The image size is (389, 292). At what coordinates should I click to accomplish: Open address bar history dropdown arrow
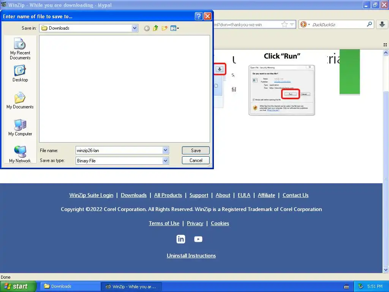(292, 24)
